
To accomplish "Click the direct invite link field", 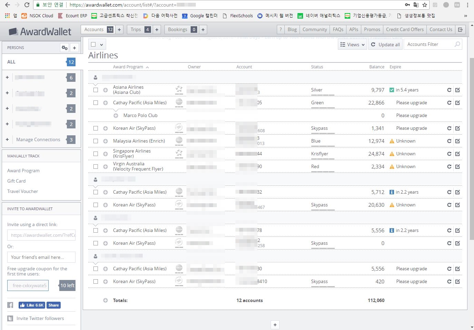I will point(41,235).
